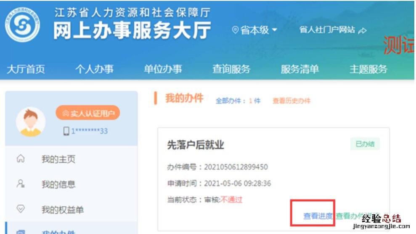Open the 省本级 region dropdown
The image size is (416, 234).
click(258, 30)
